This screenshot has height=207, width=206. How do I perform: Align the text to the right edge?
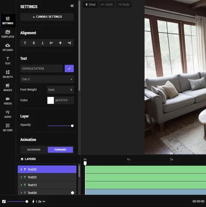pos(69,43)
